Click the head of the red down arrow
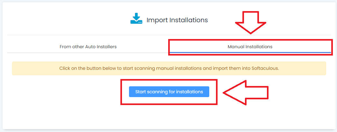Image resolution: width=337 pixels, height=132 pixels. tap(251, 28)
